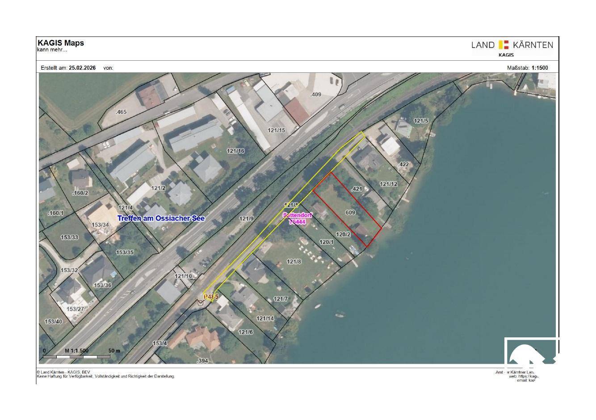Select the 'KAGIS Maps' title text
The width and height of the screenshot is (596, 420).
[60, 43]
